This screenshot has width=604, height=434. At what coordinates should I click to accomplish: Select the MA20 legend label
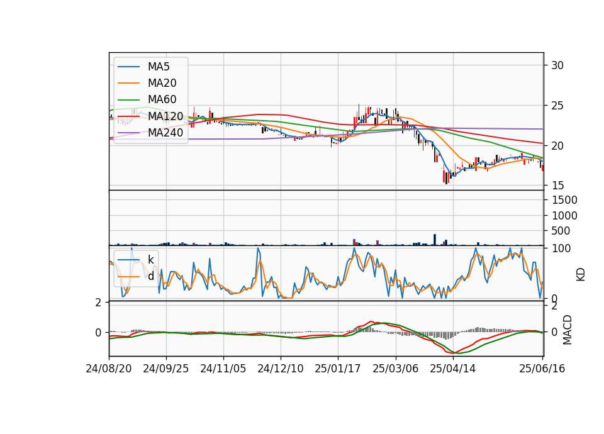pyautogui.click(x=162, y=83)
